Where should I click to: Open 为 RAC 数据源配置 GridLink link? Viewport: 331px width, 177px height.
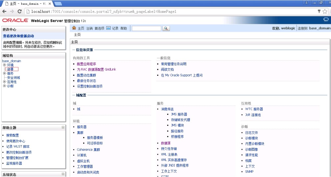click(96, 69)
